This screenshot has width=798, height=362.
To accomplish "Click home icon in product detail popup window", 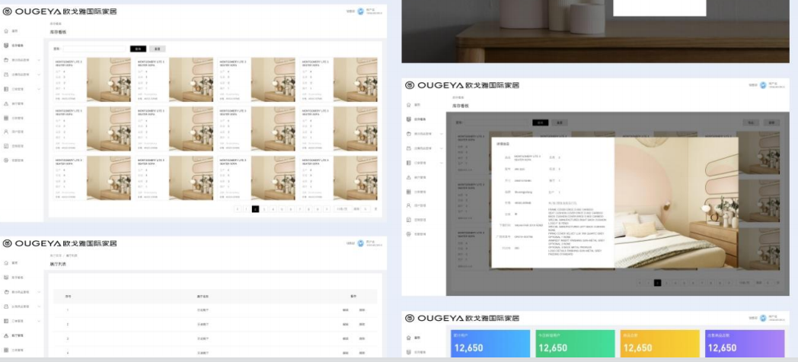I will point(409,104).
